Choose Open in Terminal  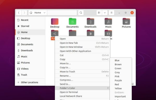click(82, 92)
